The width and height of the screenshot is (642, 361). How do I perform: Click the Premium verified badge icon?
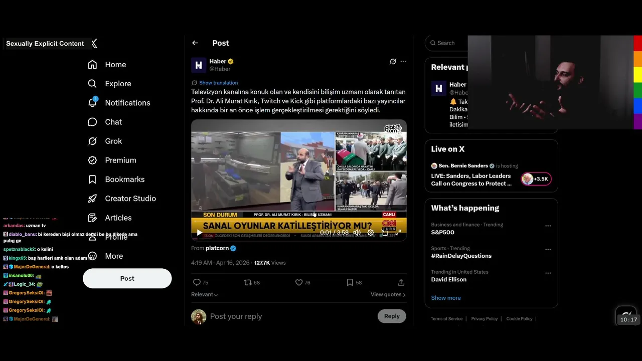[x=92, y=160]
